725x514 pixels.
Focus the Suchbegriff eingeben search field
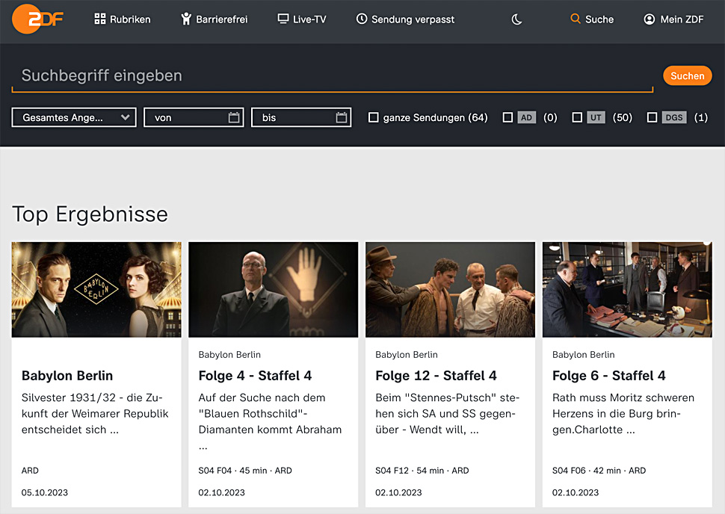point(333,75)
